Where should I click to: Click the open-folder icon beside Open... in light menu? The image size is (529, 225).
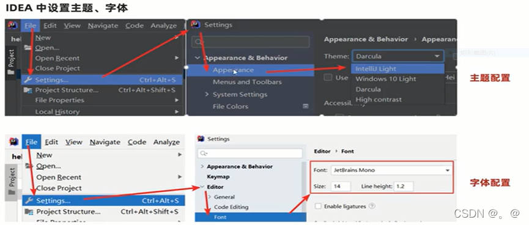tap(29, 166)
